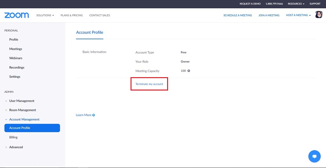
Task: Click Join a Meeting
Action: click(x=269, y=15)
